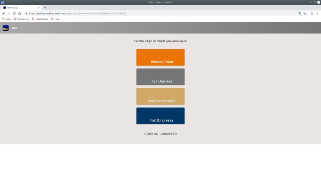This screenshot has width=321, height=174.
Task: Click the Itaú logo in header
Action: [6, 28]
